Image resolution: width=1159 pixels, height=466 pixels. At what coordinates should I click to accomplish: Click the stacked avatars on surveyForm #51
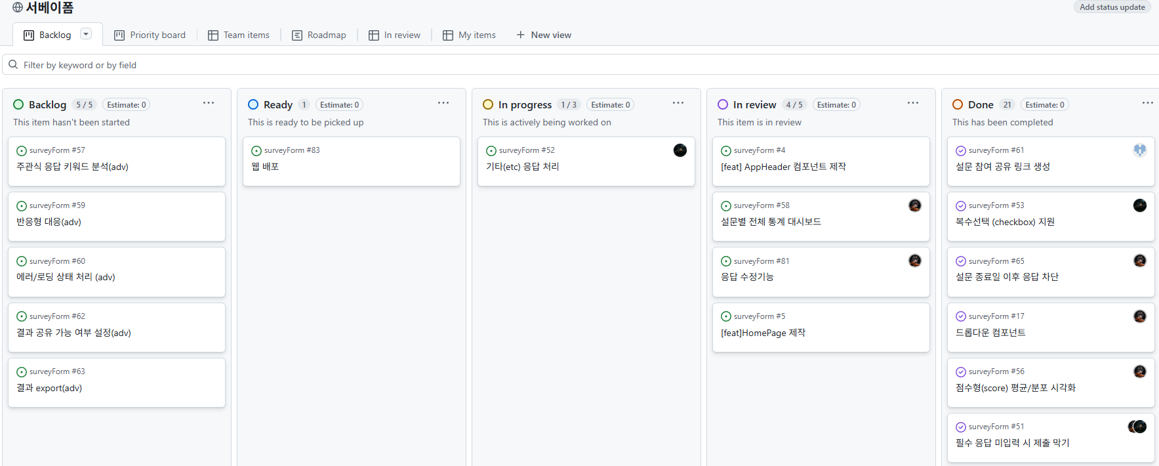tap(1137, 427)
